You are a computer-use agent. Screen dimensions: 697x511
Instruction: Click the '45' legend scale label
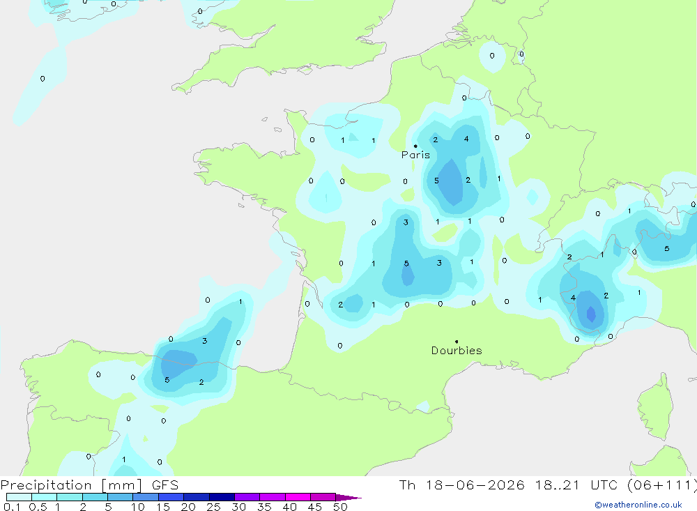[x=315, y=507]
